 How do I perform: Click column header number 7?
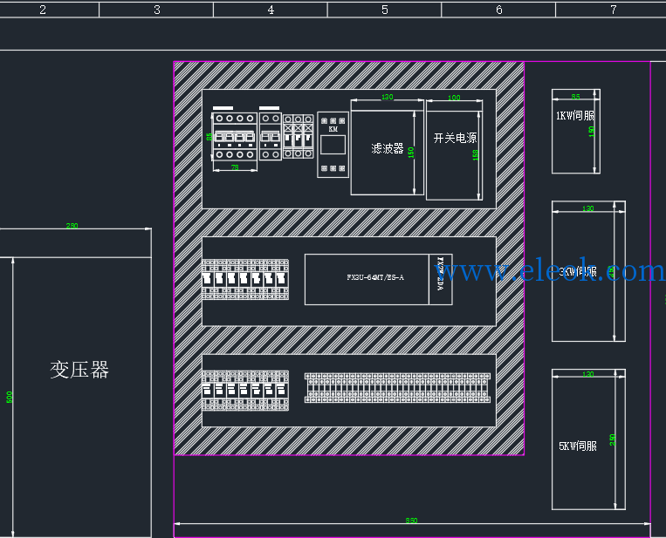coord(614,10)
